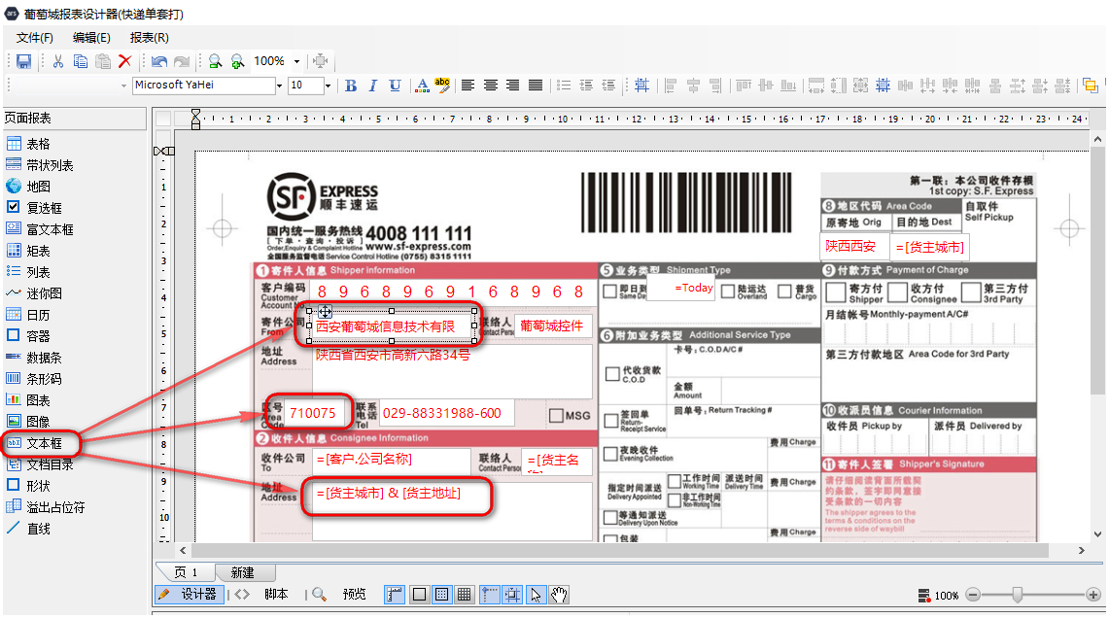Open the Microsoft YaHei font dropdown

pyautogui.click(x=279, y=86)
